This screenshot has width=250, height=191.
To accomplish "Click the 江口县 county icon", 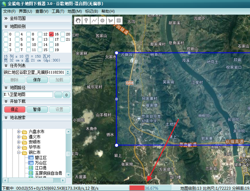I will tap(31, 168).
